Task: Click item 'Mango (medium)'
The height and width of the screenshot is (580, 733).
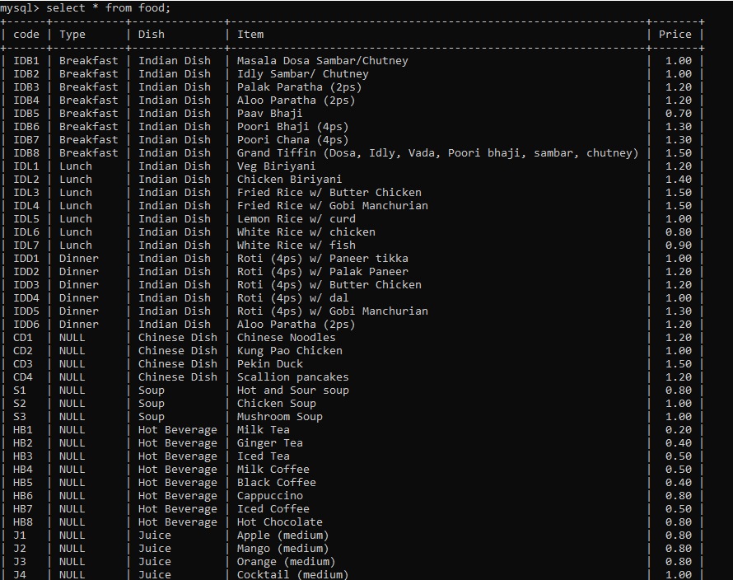Action: (282, 548)
